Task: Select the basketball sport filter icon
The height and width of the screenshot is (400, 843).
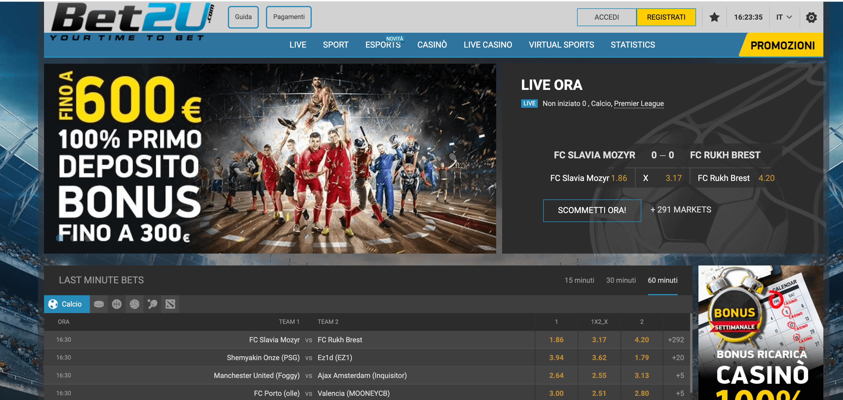Action: pyautogui.click(x=117, y=304)
